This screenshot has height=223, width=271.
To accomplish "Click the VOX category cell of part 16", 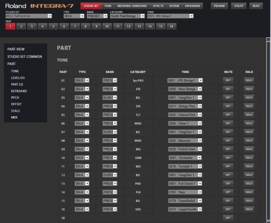I will [x=138, y=209].
